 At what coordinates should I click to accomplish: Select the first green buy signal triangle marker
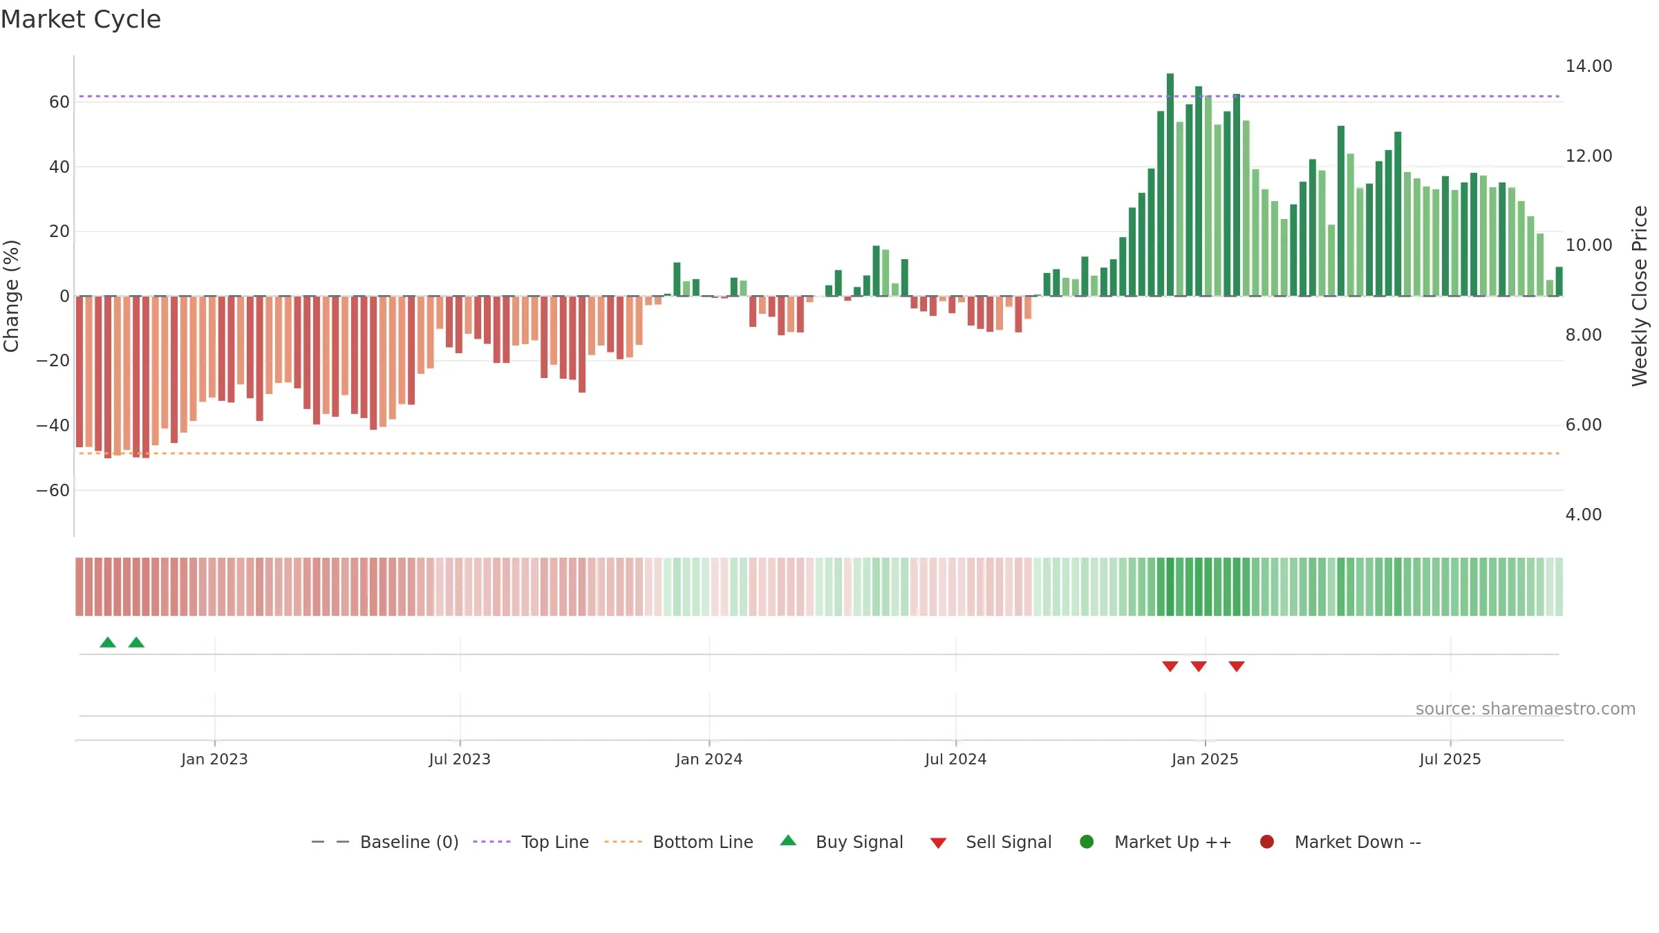point(108,642)
